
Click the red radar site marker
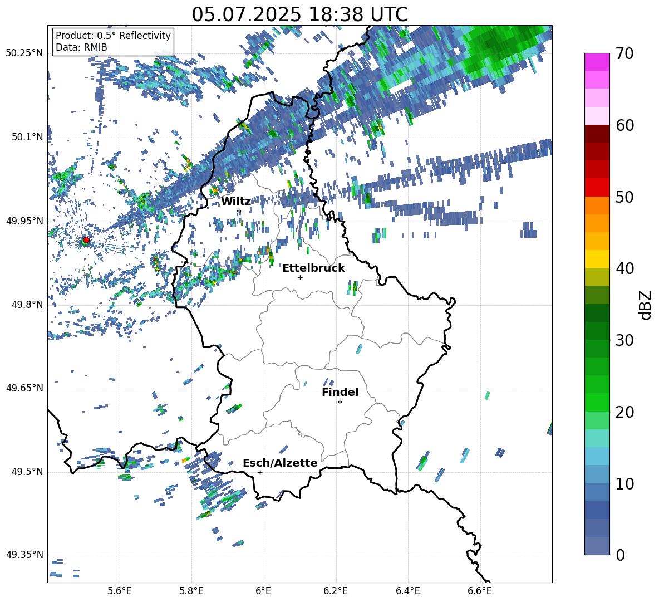(x=86, y=240)
